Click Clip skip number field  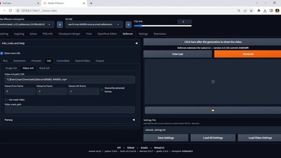pyautogui.click(x=184, y=22)
